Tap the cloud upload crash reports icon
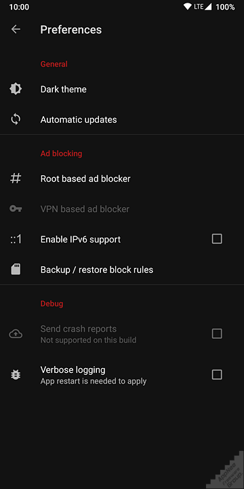Image resolution: width=244 pixels, height=489 pixels. pyautogui.click(x=16, y=334)
